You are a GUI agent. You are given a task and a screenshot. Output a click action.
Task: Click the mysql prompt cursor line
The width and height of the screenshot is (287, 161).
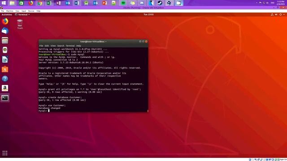click(44, 110)
